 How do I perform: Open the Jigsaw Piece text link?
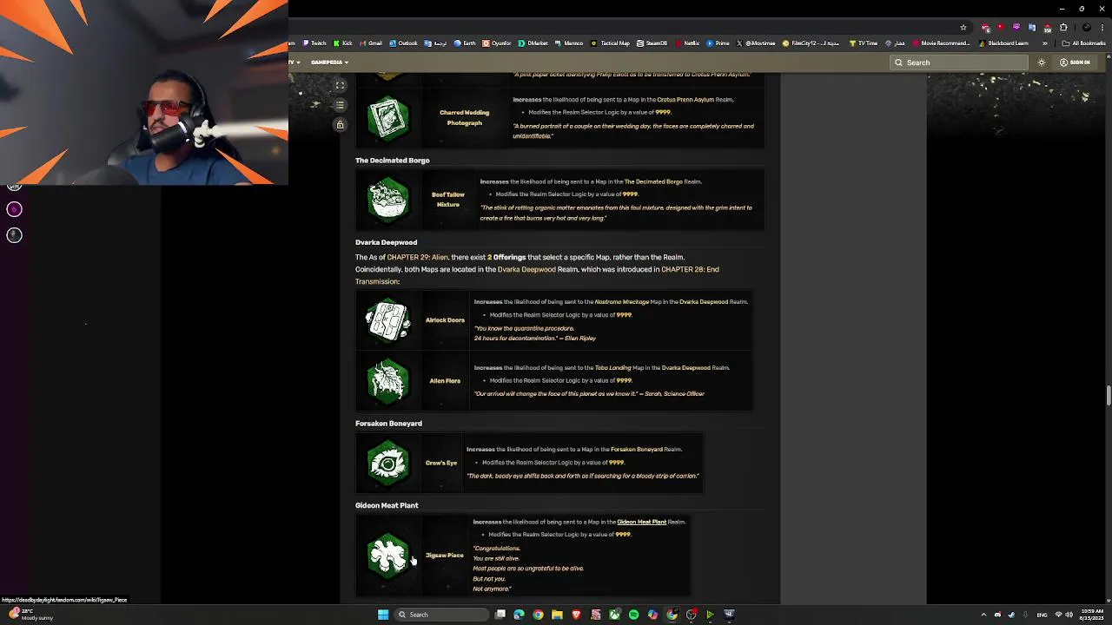[445, 556]
